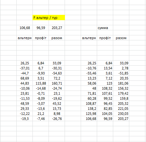146x142 pixels.
Task: Select the cell containing 156,32
Action: coord(121,88)
